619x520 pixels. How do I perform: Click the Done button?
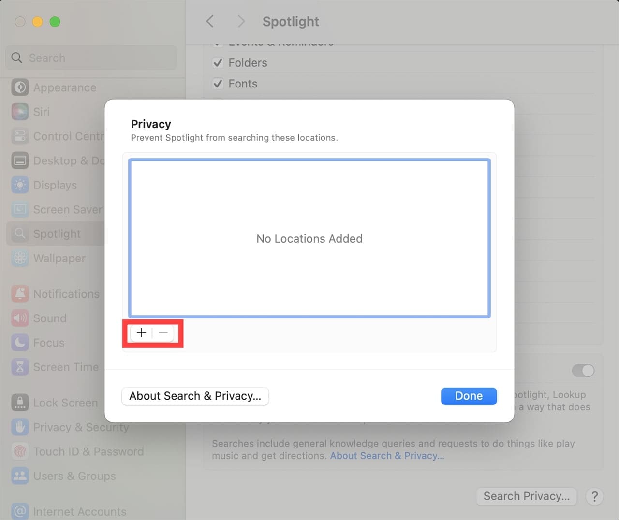tap(469, 396)
